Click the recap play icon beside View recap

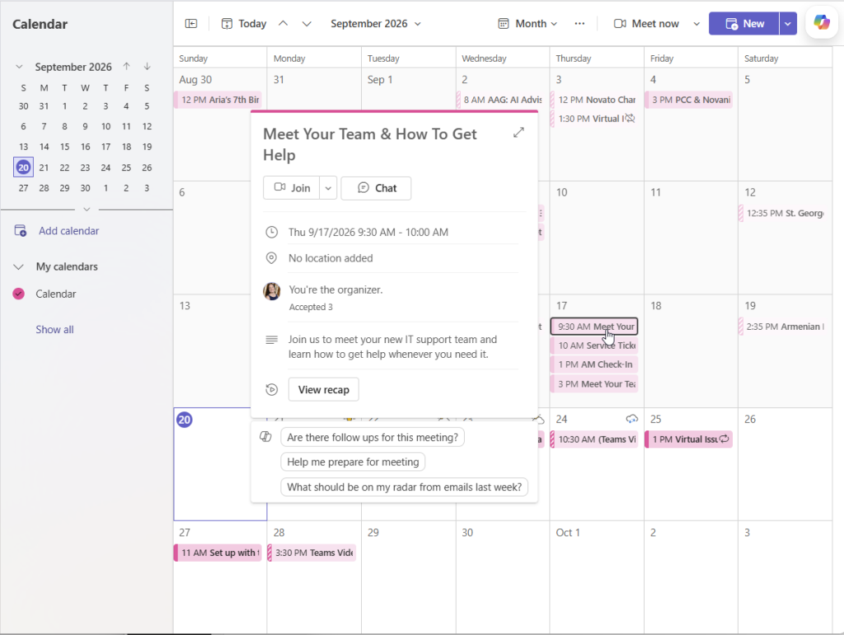272,389
